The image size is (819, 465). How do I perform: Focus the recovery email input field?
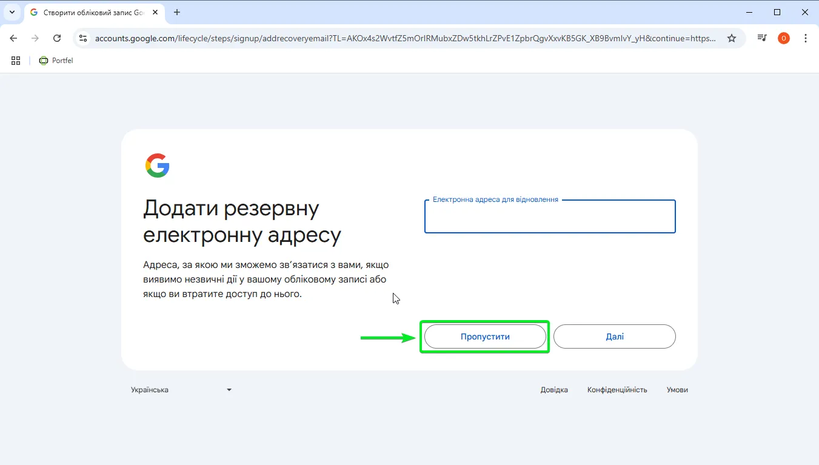pyautogui.click(x=550, y=216)
